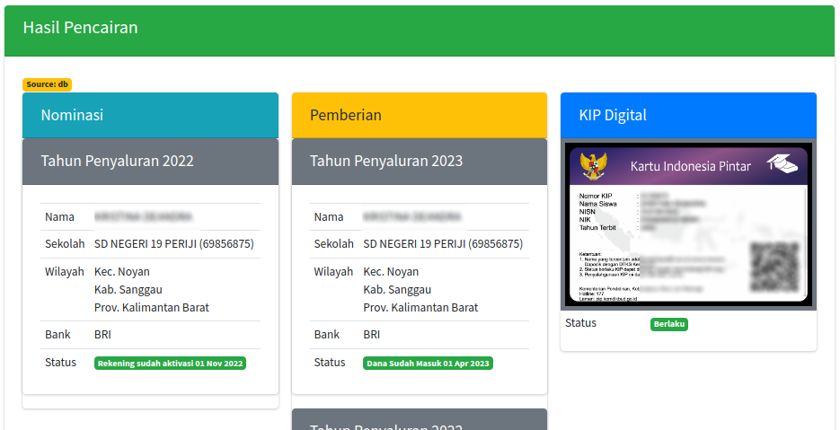This screenshot has height=430, width=840.
Task: Click the school name in the Nominasi card
Action: (173, 244)
